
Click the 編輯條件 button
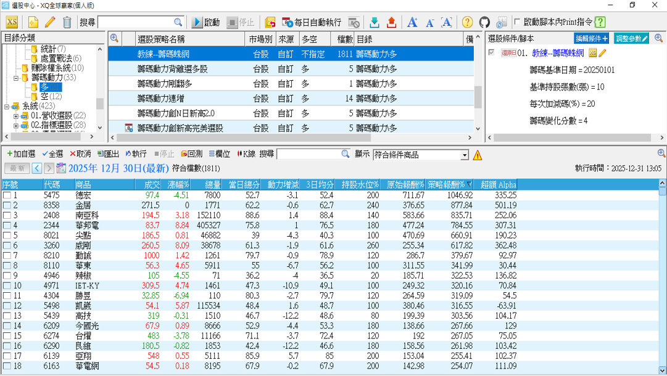[x=591, y=38]
